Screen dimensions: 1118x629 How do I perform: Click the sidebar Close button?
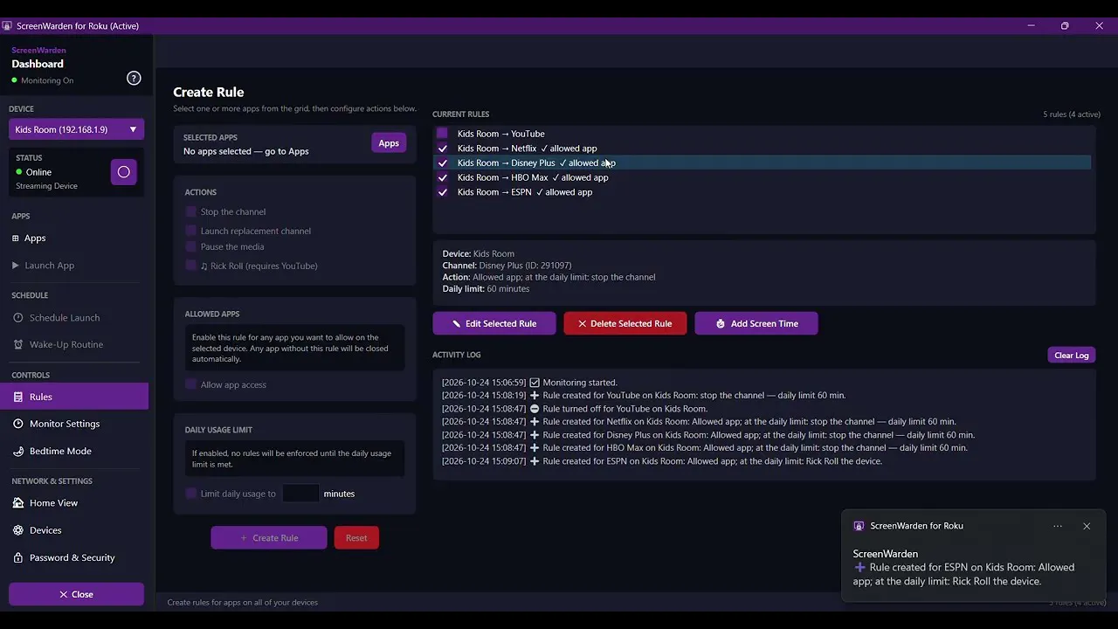(x=76, y=594)
